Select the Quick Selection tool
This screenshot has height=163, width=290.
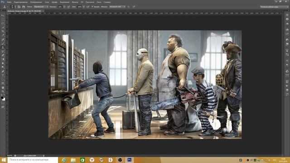3,27
